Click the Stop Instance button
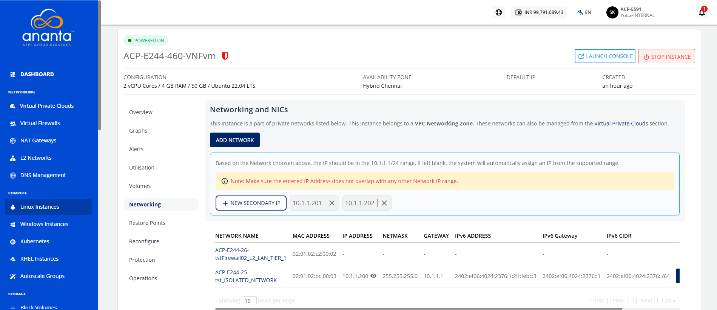The height and width of the screenshot is (310, 717). (x=666, y=57)
